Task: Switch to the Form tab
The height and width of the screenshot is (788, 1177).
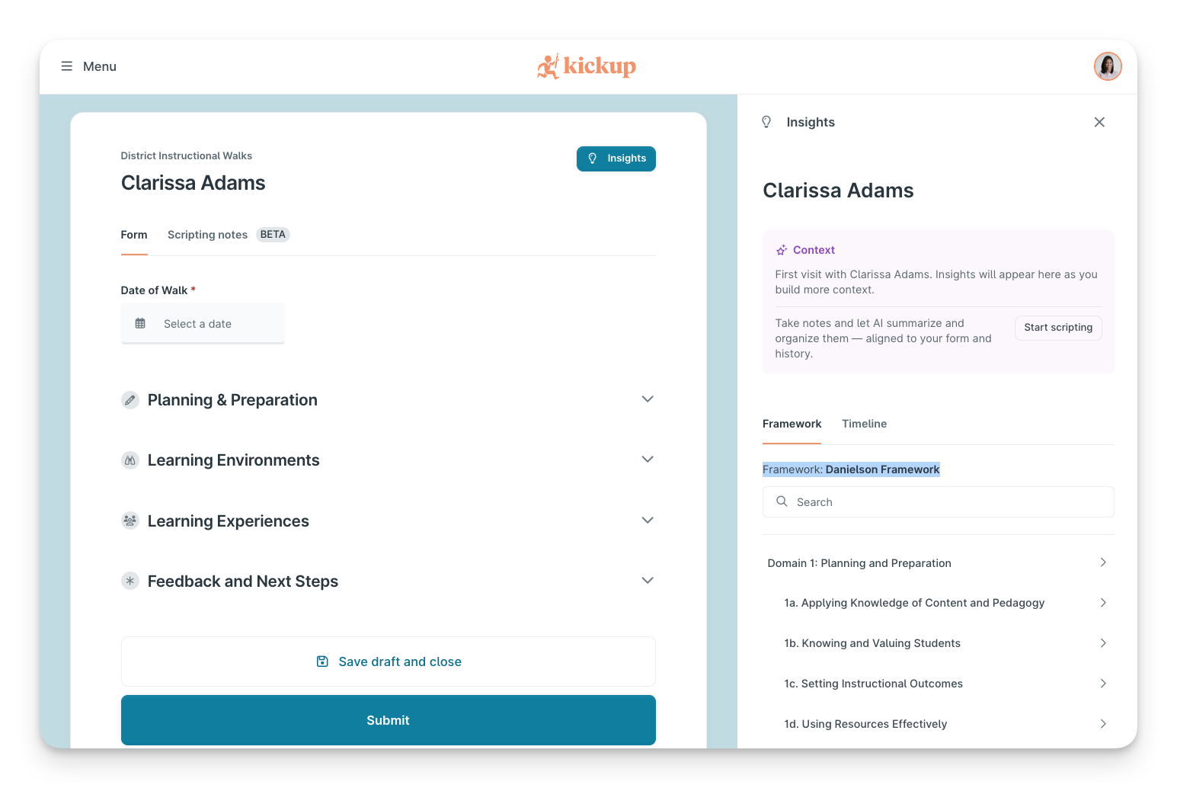Action: (134, 235)
